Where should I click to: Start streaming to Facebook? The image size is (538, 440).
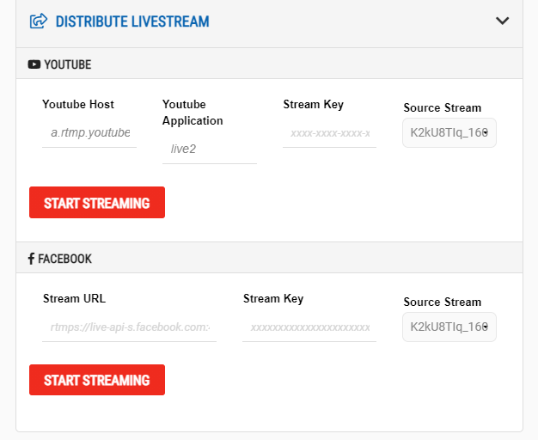97,380
